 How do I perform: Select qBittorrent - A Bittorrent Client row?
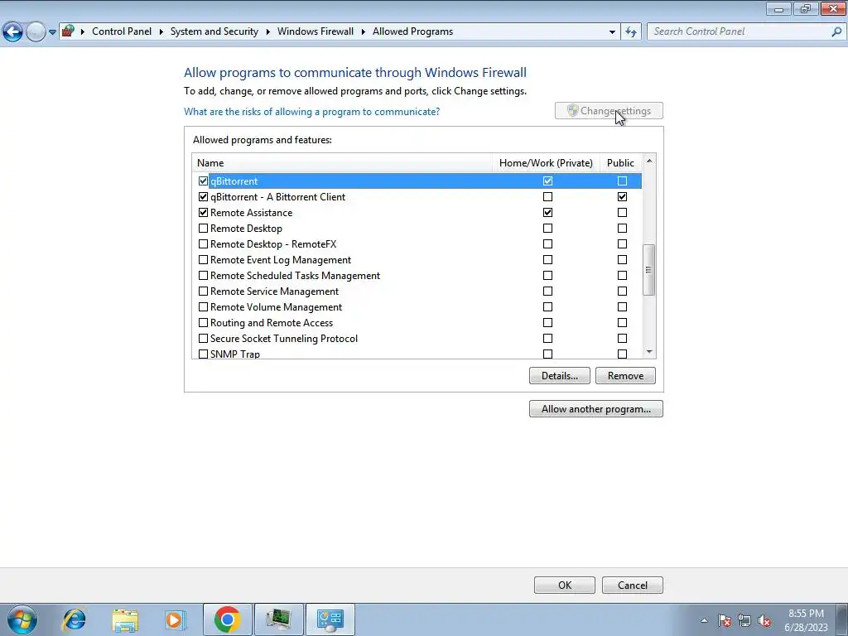[417, 197]
